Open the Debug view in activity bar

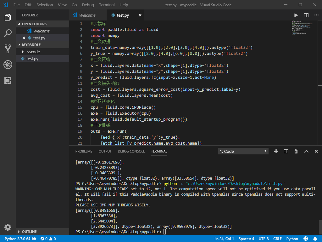coord(8,65)
